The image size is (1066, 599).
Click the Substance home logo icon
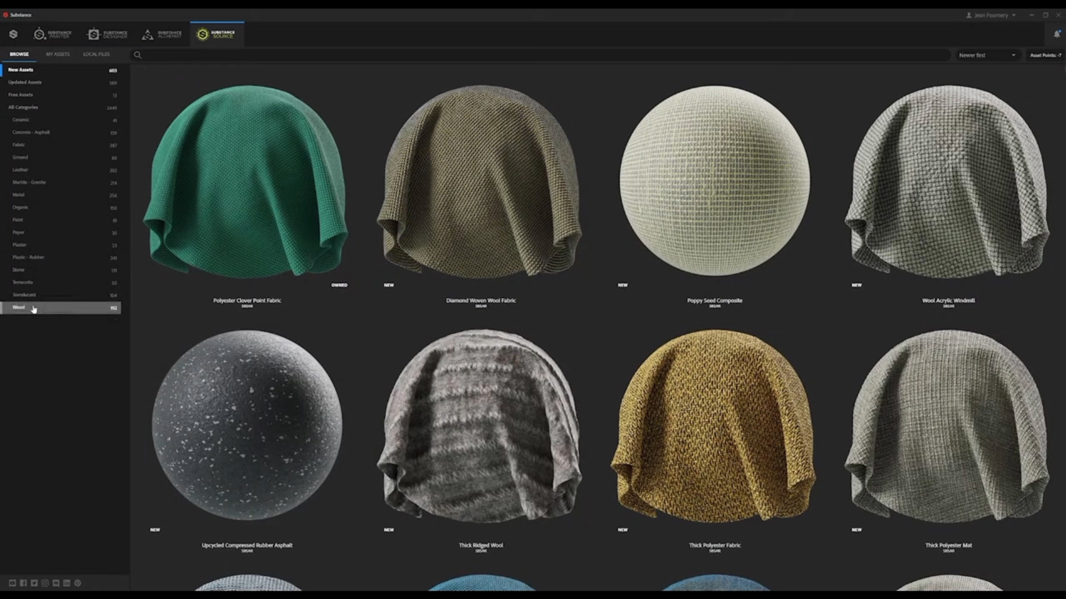(13, 34)
